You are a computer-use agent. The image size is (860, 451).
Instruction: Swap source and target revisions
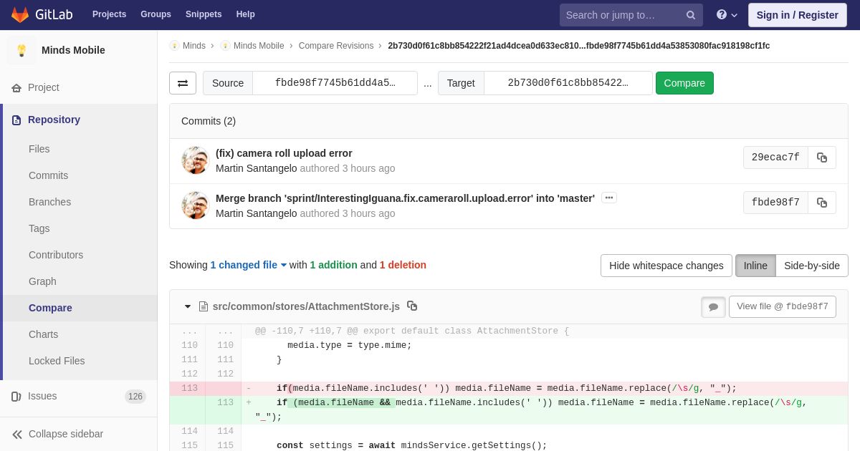(183, 83)
